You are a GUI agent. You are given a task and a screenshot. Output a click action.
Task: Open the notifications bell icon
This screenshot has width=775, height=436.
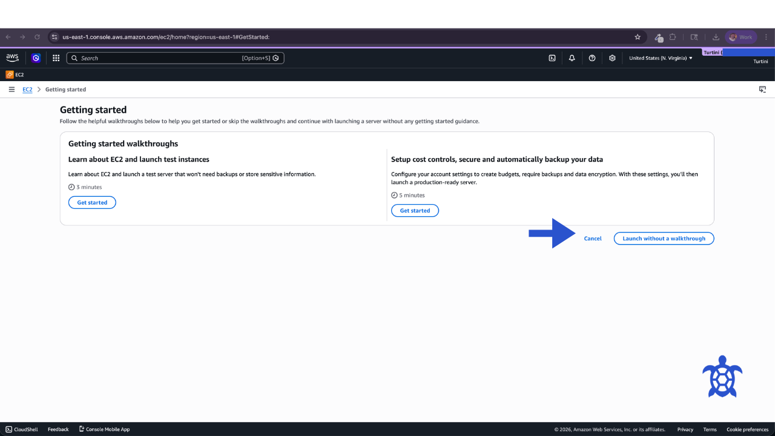[x=572, y=58]
